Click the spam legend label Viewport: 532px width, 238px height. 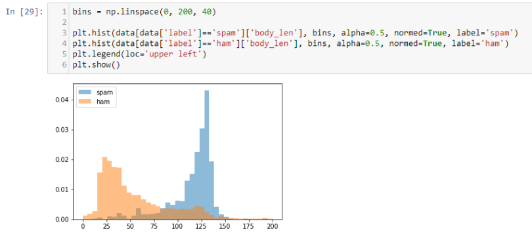[104, 92]
